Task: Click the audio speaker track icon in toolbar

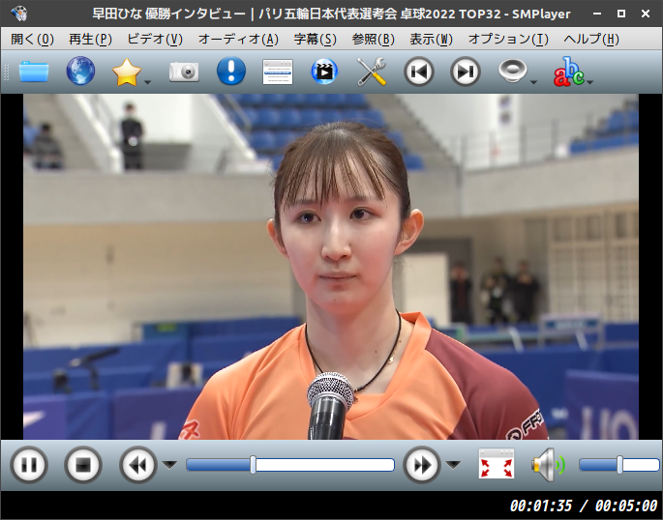Action: [512, 71]
